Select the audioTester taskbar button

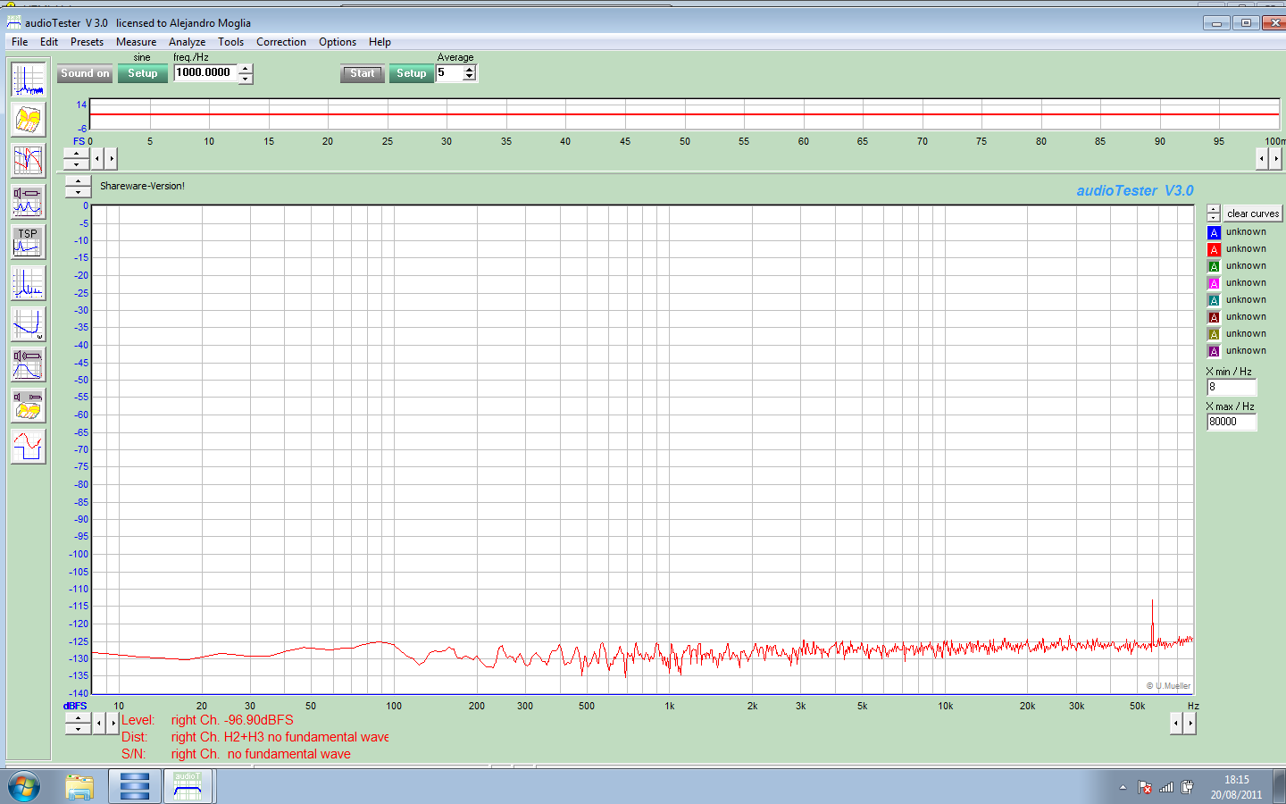pos(188,787)
